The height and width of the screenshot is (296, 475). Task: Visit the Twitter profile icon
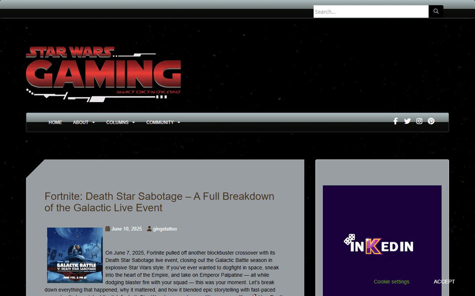click(x=407, y=121)
